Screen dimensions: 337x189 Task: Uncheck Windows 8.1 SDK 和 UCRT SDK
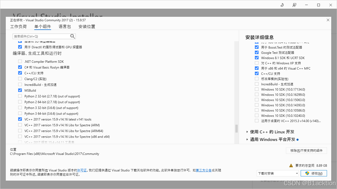pyautogui.click(x=257, y=58)
